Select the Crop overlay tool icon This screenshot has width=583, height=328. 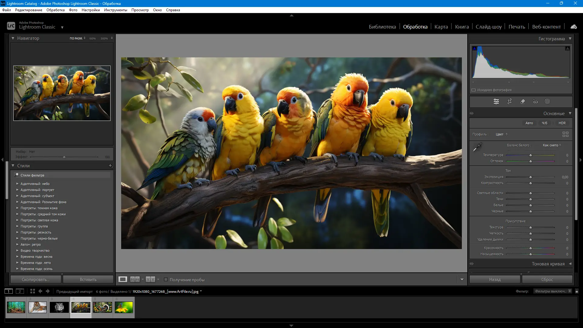point(510,101)
